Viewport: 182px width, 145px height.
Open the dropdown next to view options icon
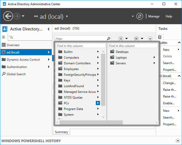[x=126, y=38]
